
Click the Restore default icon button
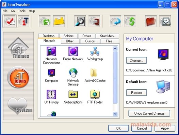136,93
